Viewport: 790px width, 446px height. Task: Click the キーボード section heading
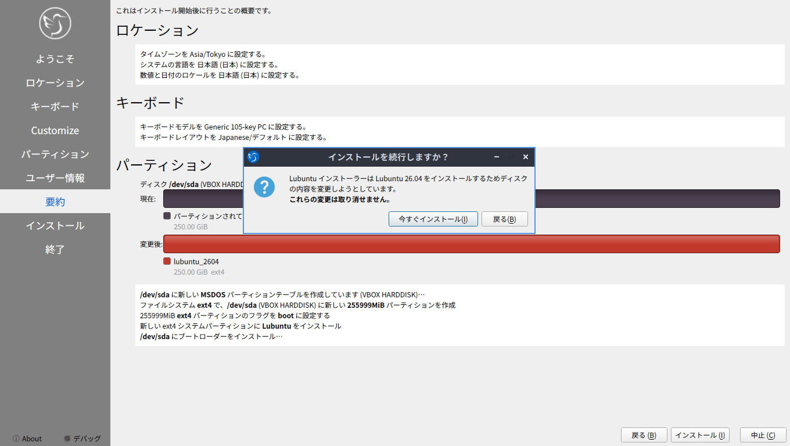[x=150, y=102]
